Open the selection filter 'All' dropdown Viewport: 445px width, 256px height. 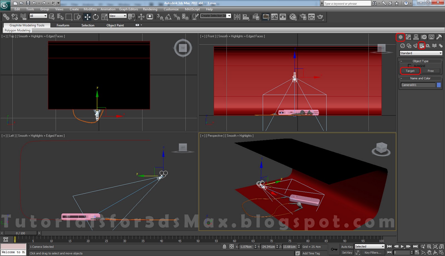(38, 16)
